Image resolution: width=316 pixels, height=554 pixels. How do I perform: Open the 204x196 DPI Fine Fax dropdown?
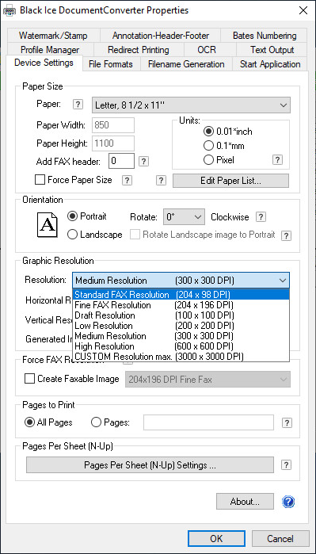pyautogui.click(x=207, y=380)
